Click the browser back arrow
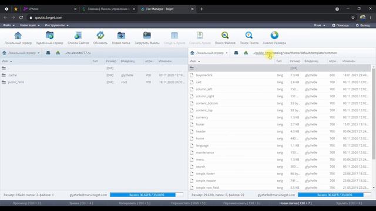Viewport: 376px width, 211px height. pos(5,18)
